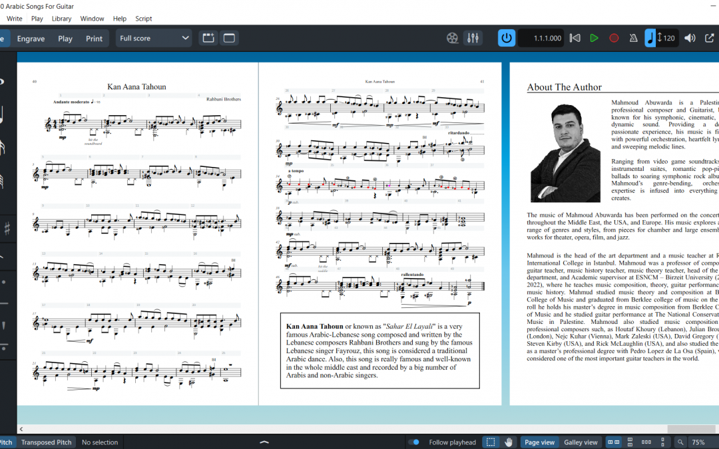This screenshot has height=449, width=719.
Task: Choose single pages vertically arrangement
Action: (662, 442)
